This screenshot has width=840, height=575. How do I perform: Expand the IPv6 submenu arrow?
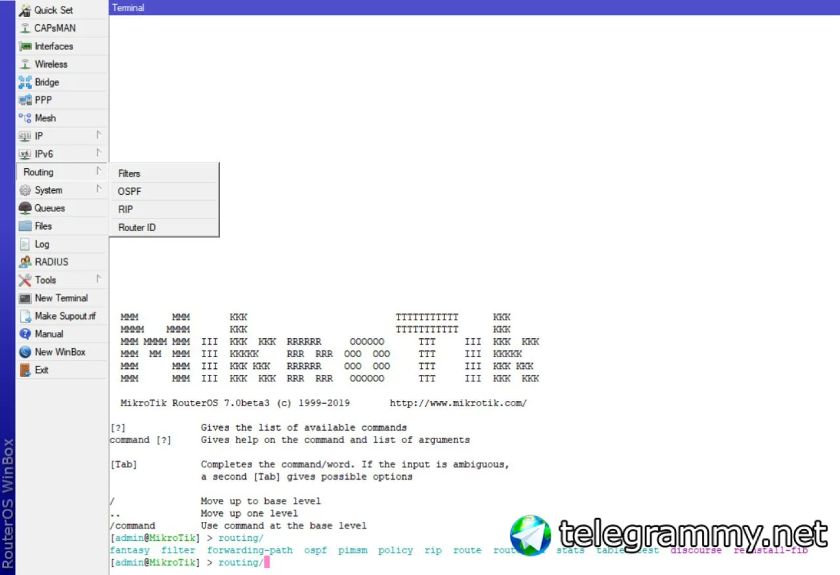98,153
